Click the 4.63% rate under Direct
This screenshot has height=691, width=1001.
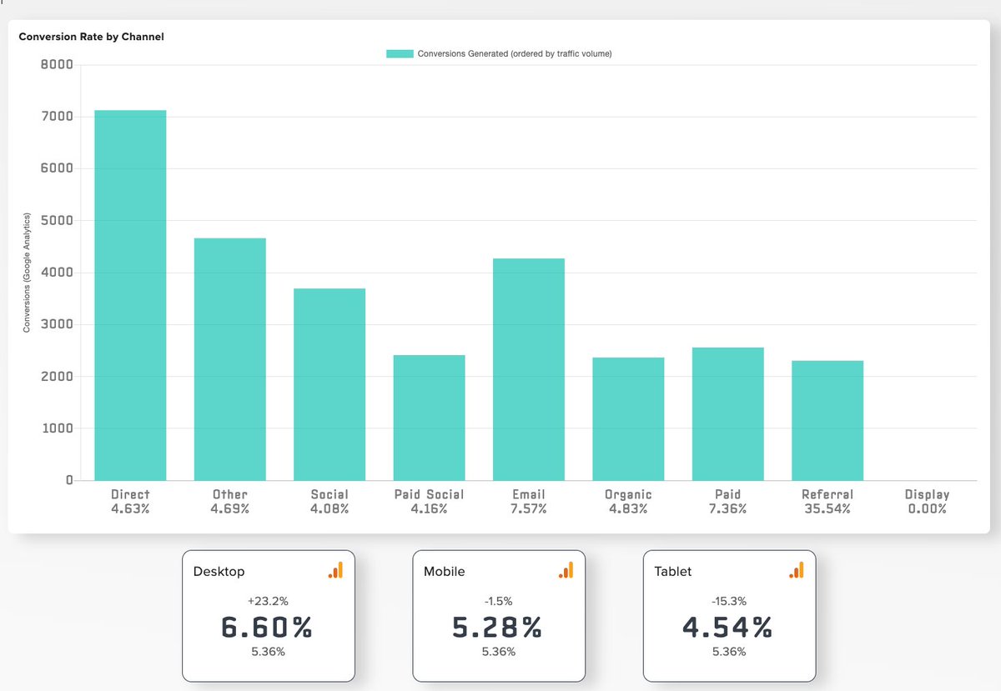(x=130, y=508)
